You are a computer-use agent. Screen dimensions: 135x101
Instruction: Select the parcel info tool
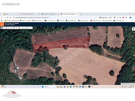pos(12,28)
